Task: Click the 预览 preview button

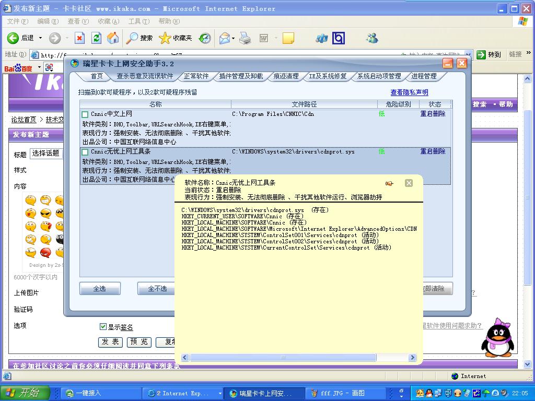Action: (x=139, y=341)
